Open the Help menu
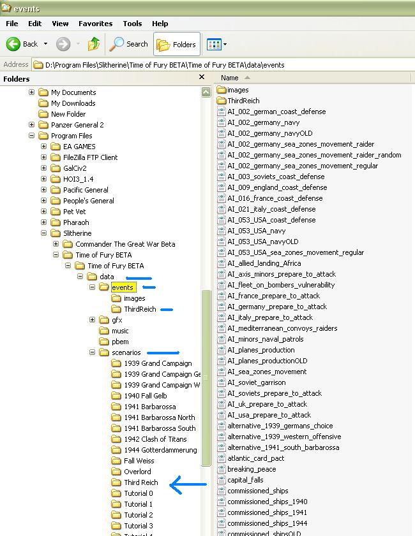 pyautogui.click(x=160, y=24)
